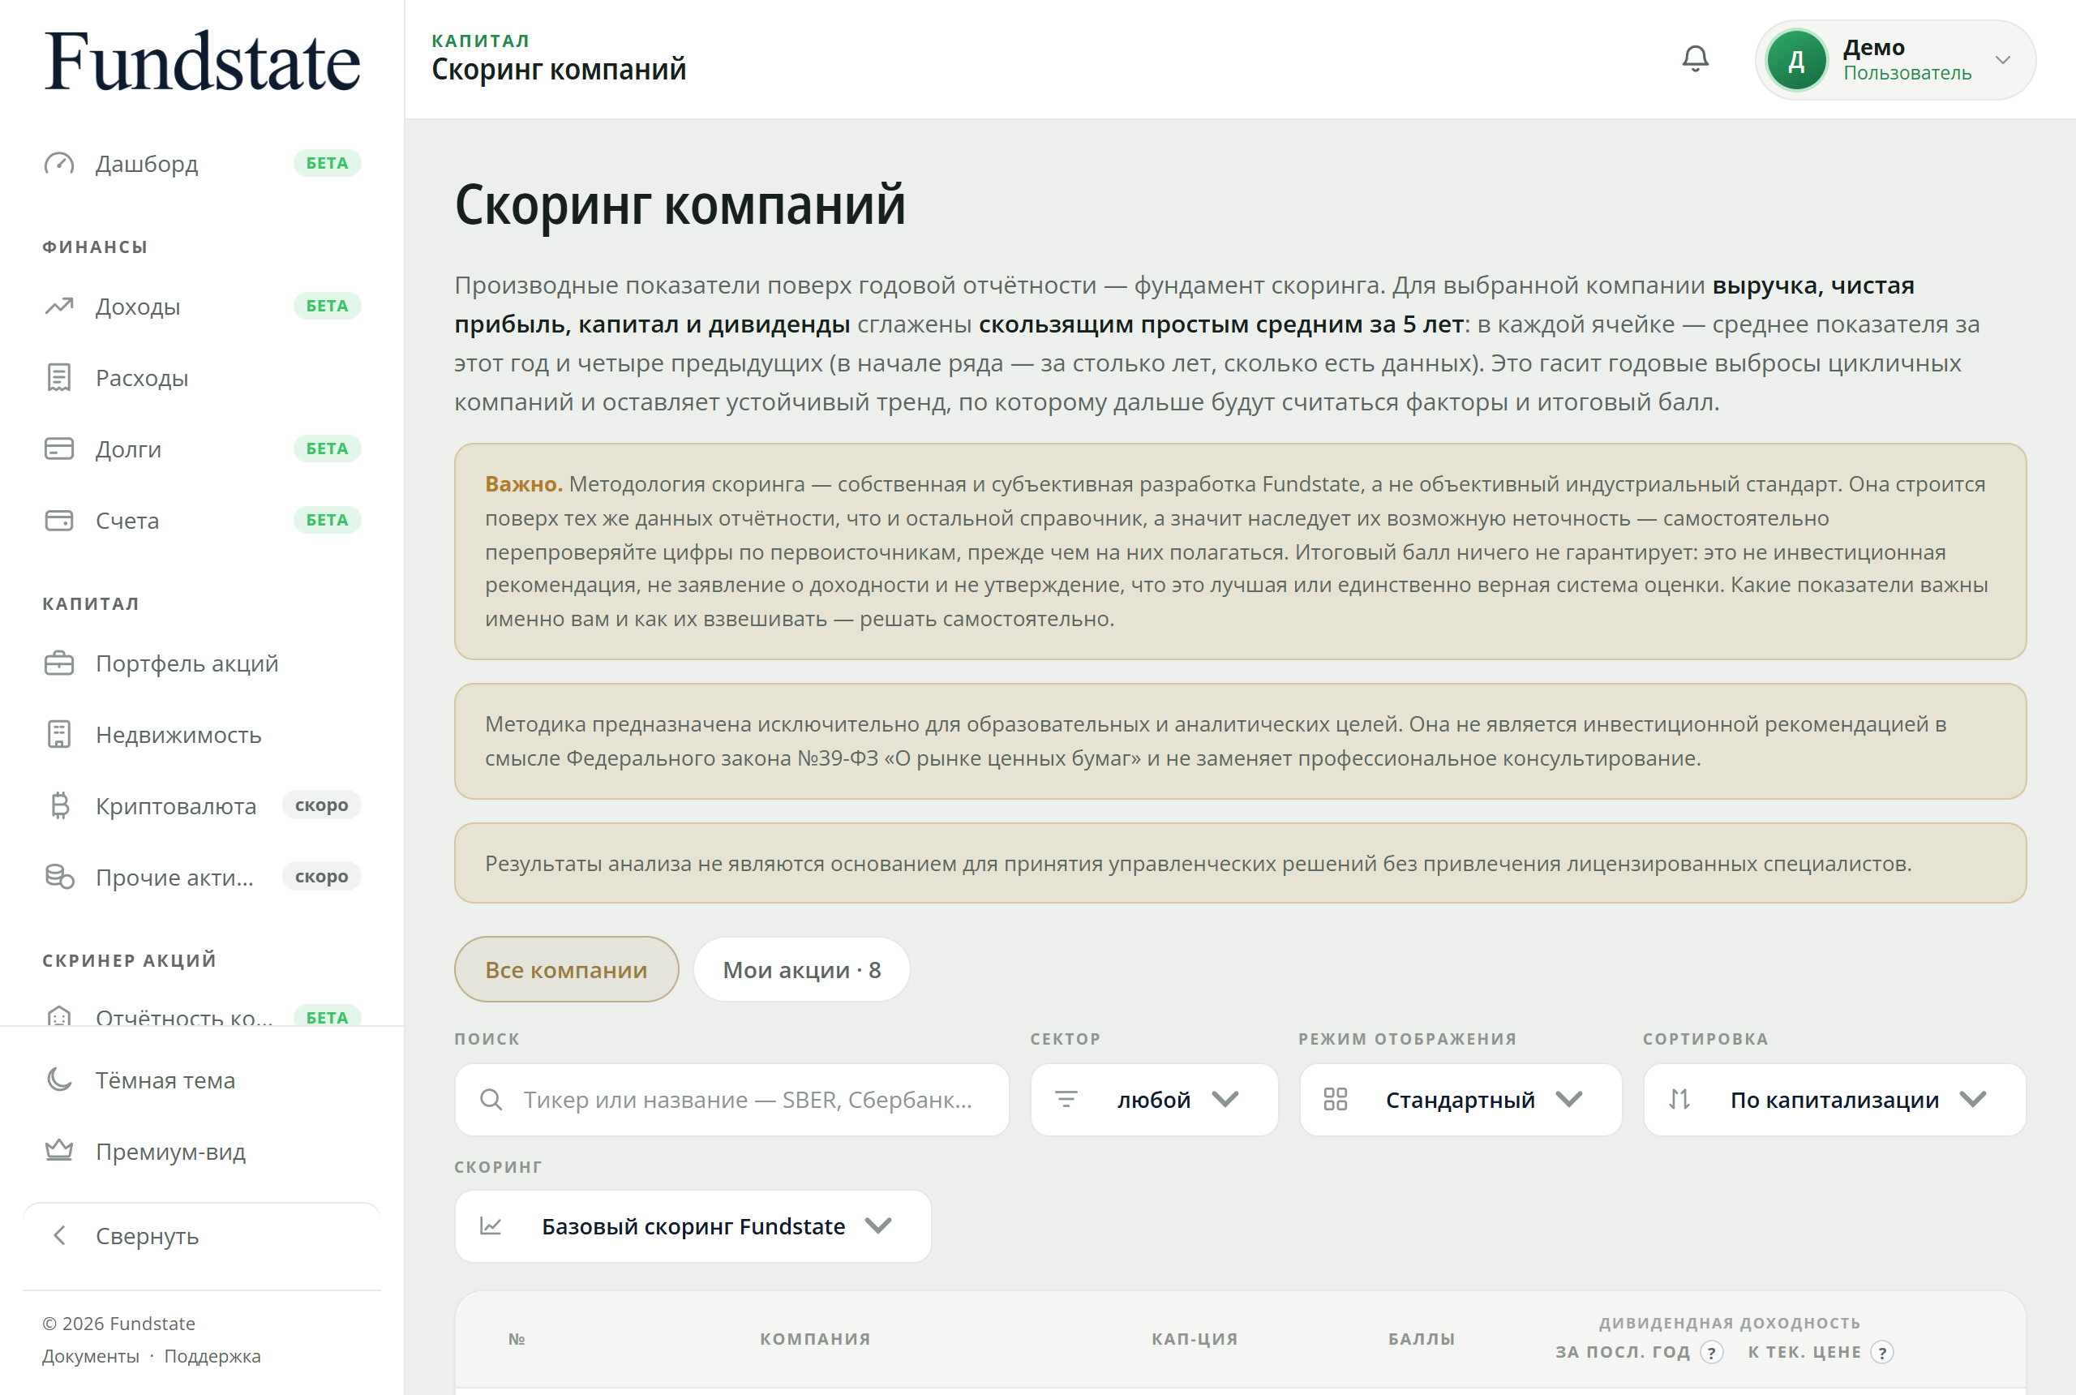This screenshot has height=1395, width=2076.
Task: Show help for За посл. год column
Action: (x=1710, y=1352)
